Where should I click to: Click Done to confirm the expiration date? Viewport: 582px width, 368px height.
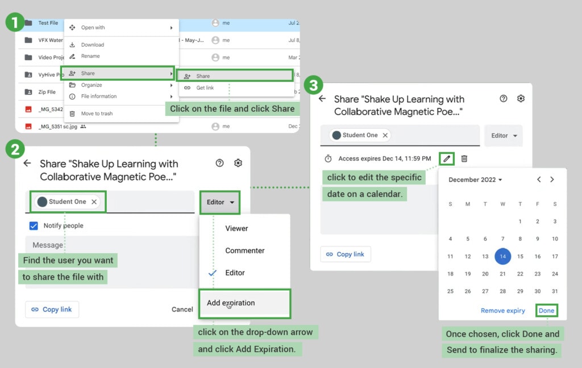coord(546,311)
